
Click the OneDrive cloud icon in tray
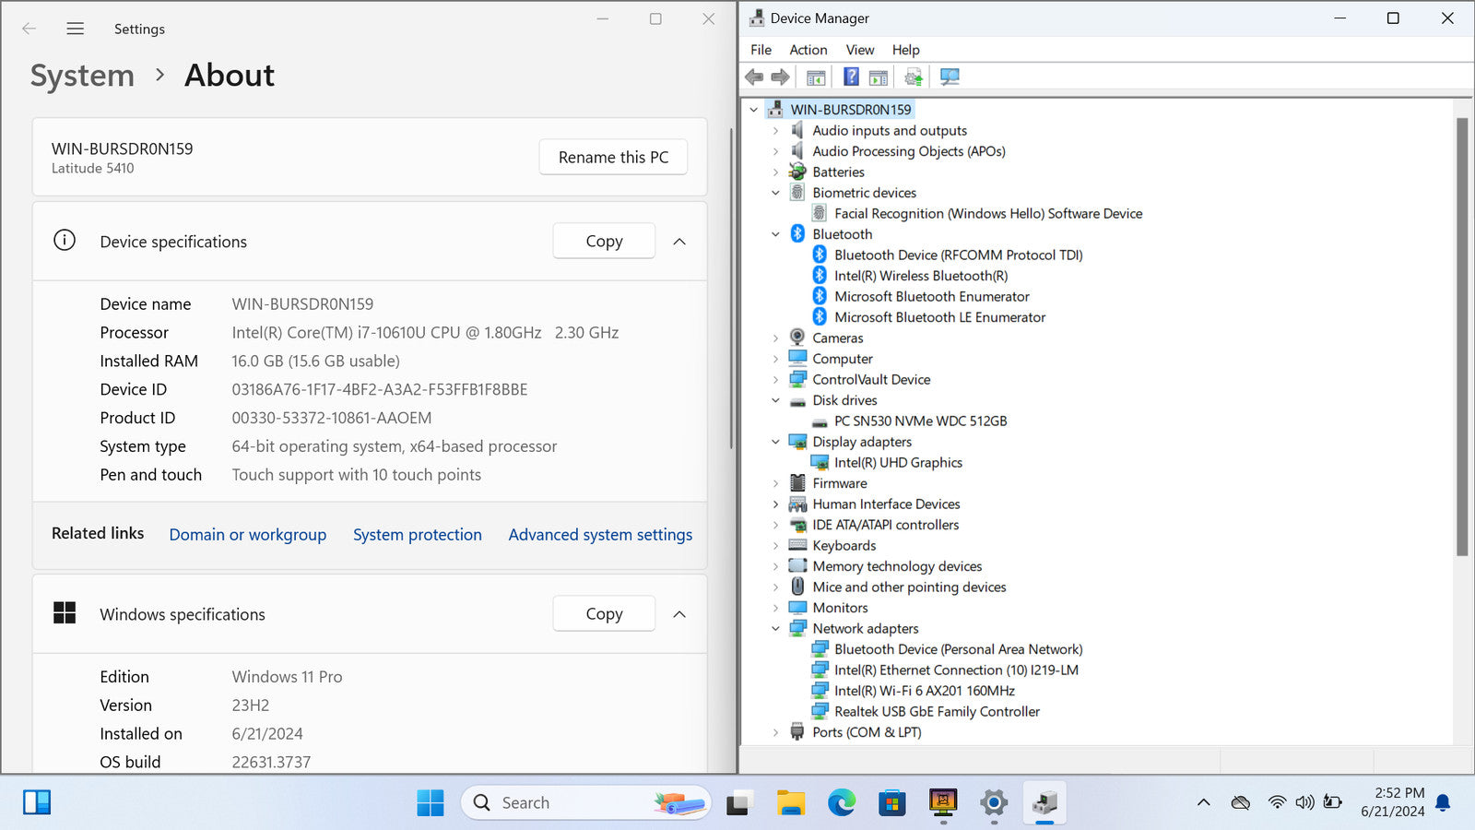coord(1241,802)
